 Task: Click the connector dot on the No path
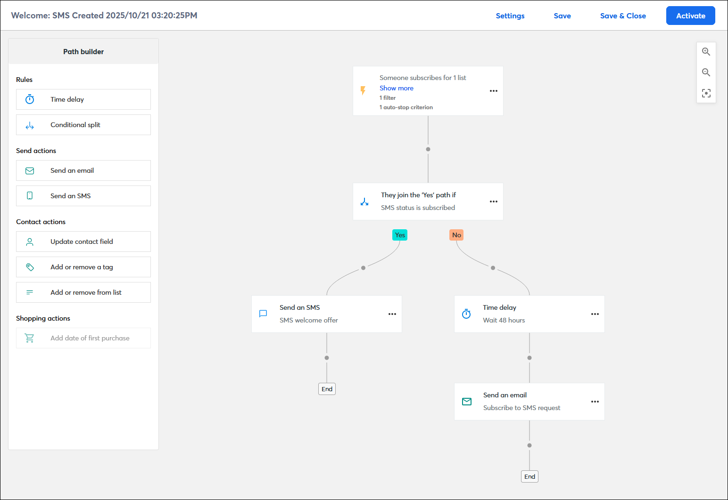point(493,268)
